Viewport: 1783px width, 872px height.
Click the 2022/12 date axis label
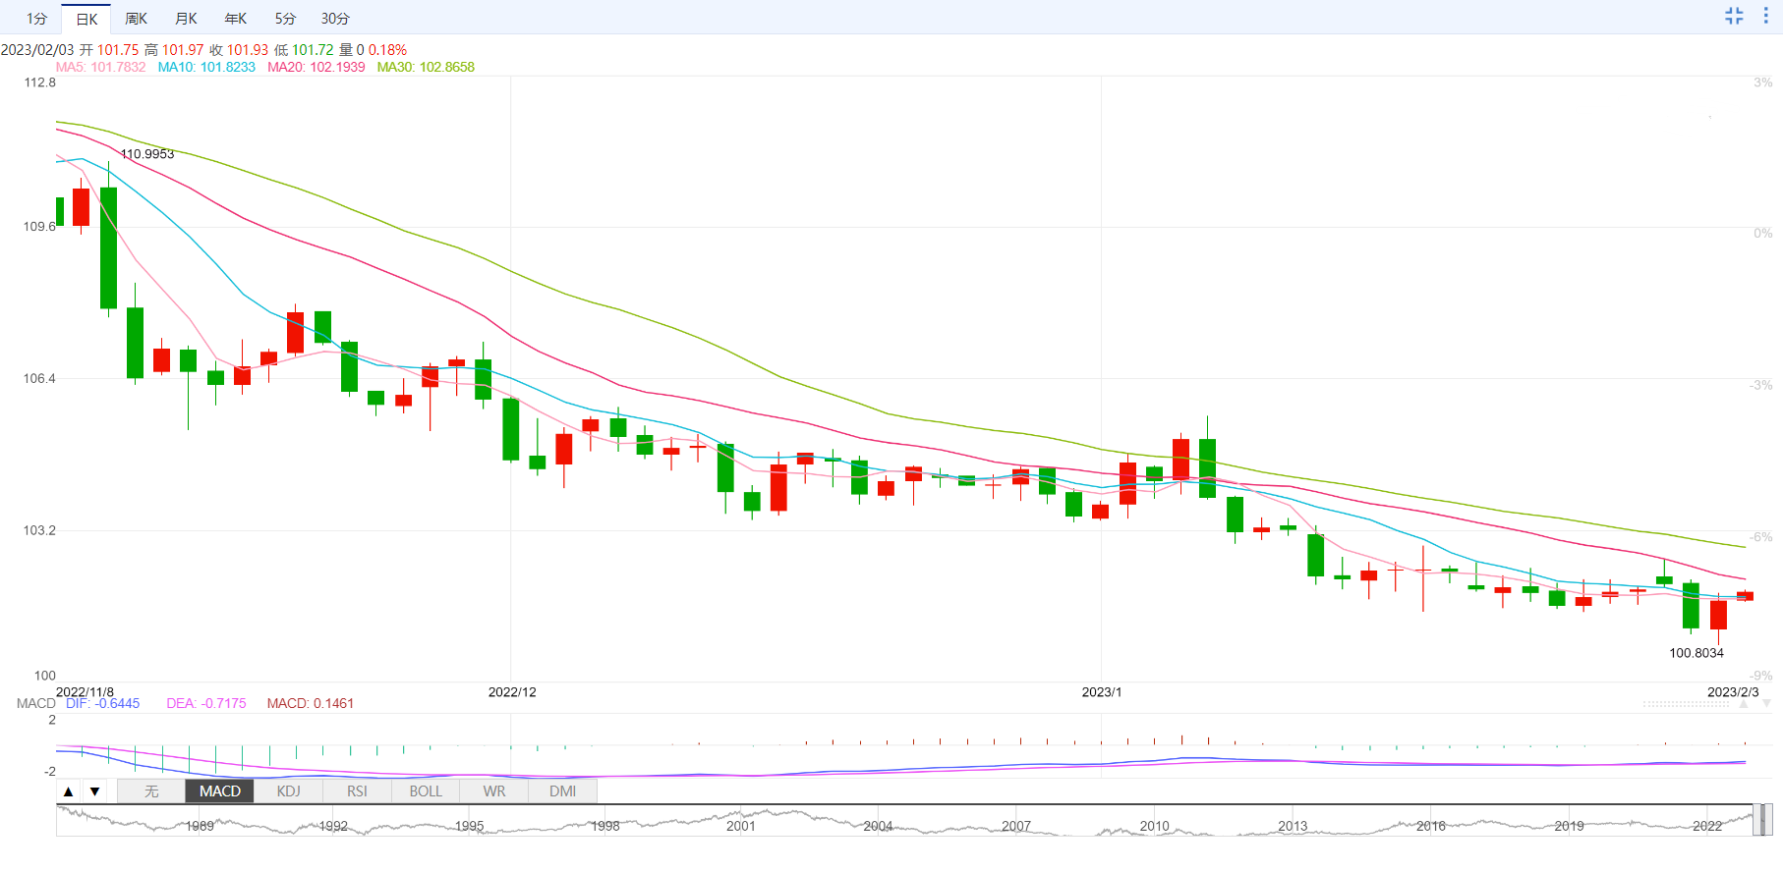pyautogui.click(x=512, y=692)
